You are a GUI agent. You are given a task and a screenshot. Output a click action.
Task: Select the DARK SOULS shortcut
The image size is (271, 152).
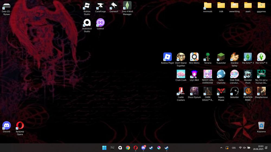point(208,94)
